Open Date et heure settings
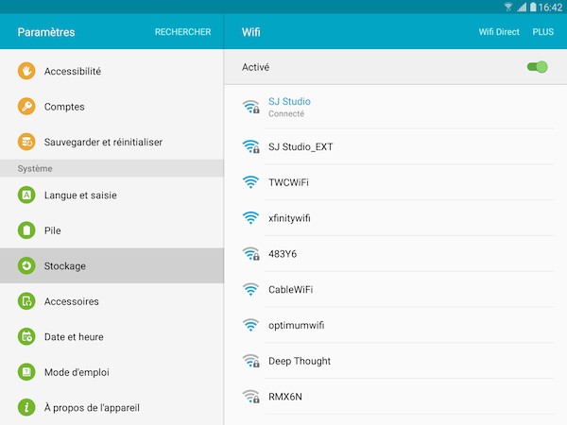 point(112,336)
